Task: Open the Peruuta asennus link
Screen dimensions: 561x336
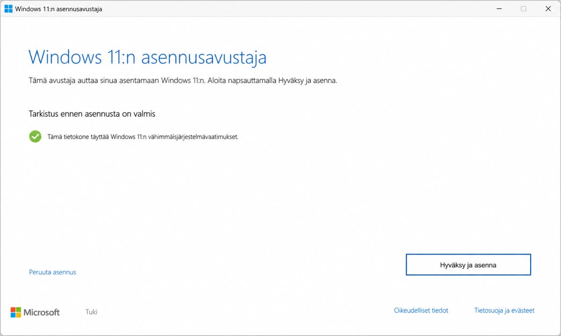Action: click(x=52, y=272)
